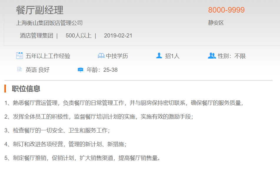Click the single person icon beside 招1人

159,56
